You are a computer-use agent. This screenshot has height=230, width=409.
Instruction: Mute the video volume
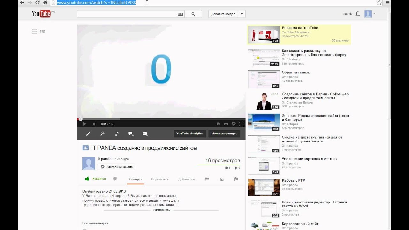click(x=94, y=124)
